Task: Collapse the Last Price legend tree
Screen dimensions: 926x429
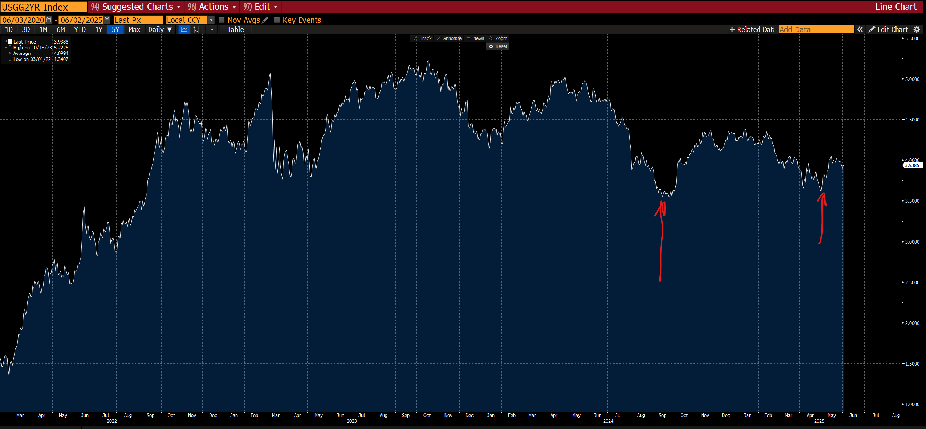Action: coord(5,42)
